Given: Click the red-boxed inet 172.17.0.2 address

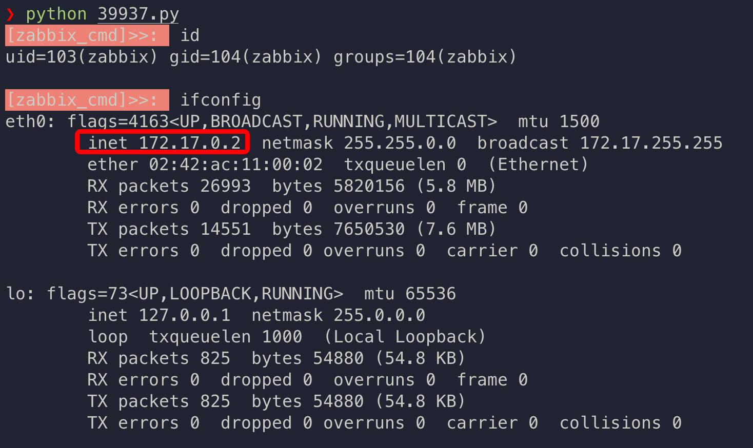Looking at the screenshot, I should (x=163, y=142).
